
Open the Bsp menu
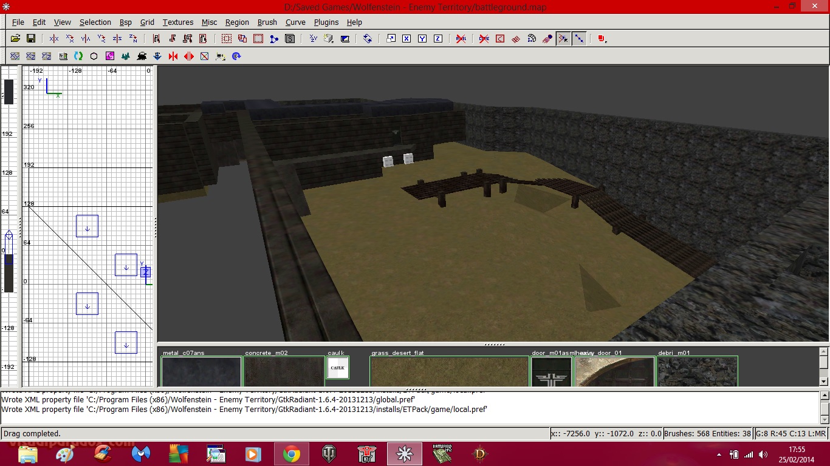click(x=125, y=22)
